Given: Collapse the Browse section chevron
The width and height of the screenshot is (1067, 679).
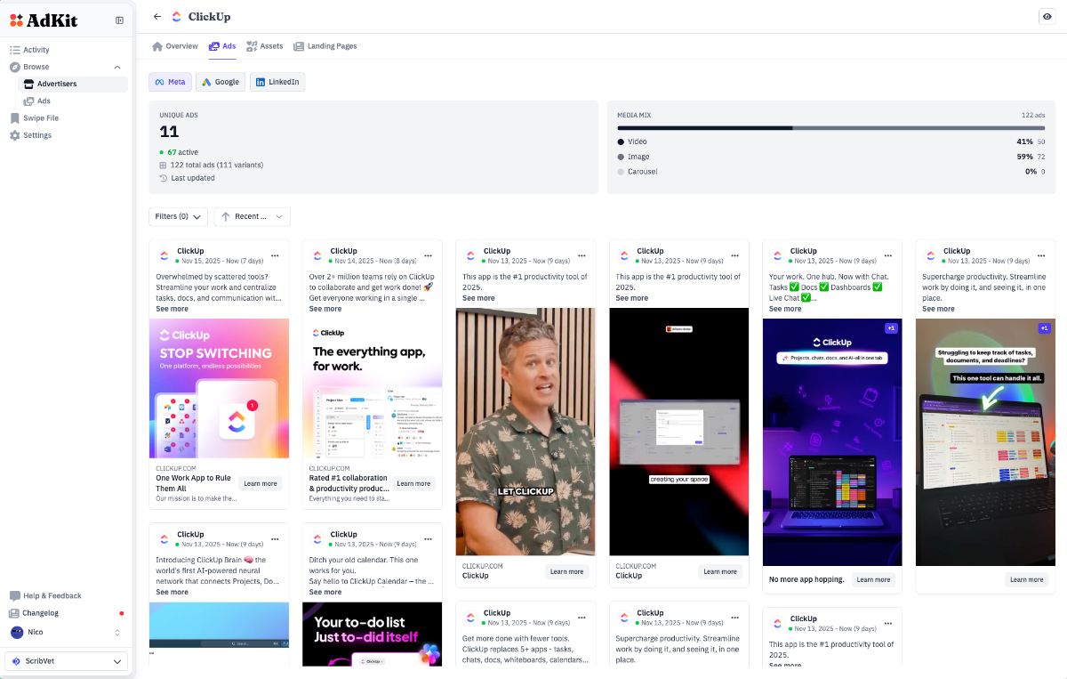Looking at the screenshot, I should (117, 68).
